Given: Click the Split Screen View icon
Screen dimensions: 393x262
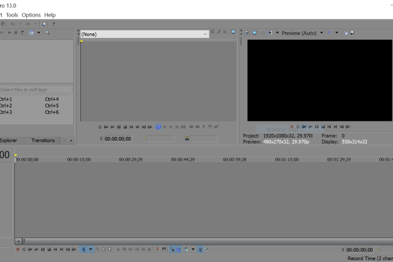Looking at the screenshot, I should coord(270,33).
